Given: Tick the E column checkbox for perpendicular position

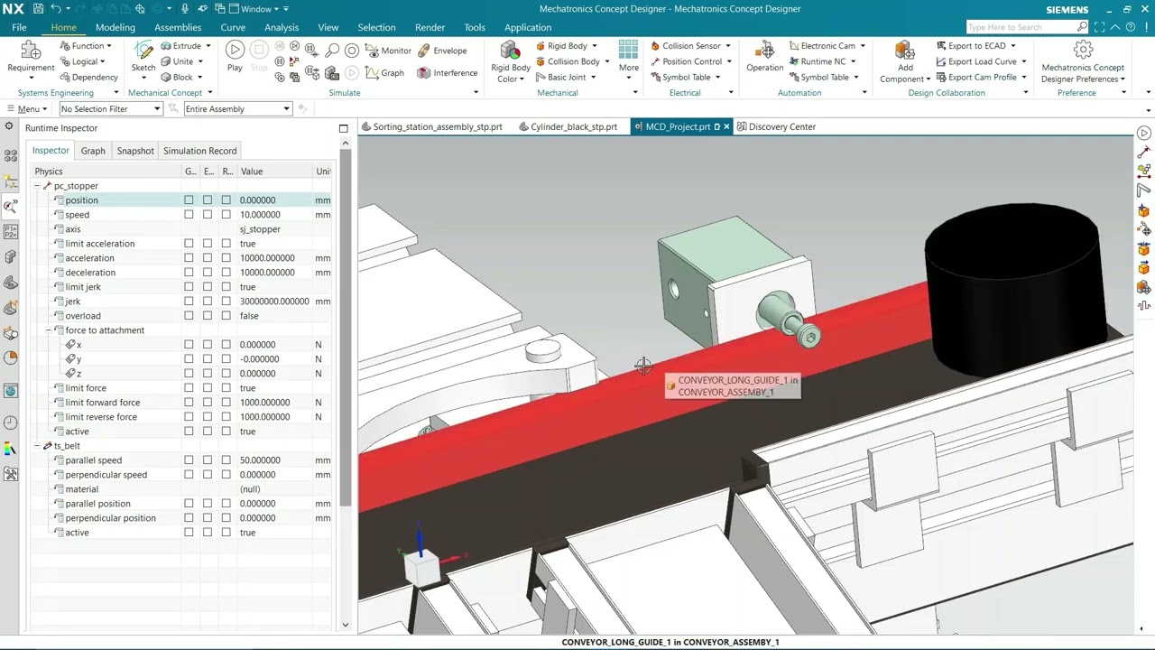Looking at the screenshot, I should click(208, 518).
